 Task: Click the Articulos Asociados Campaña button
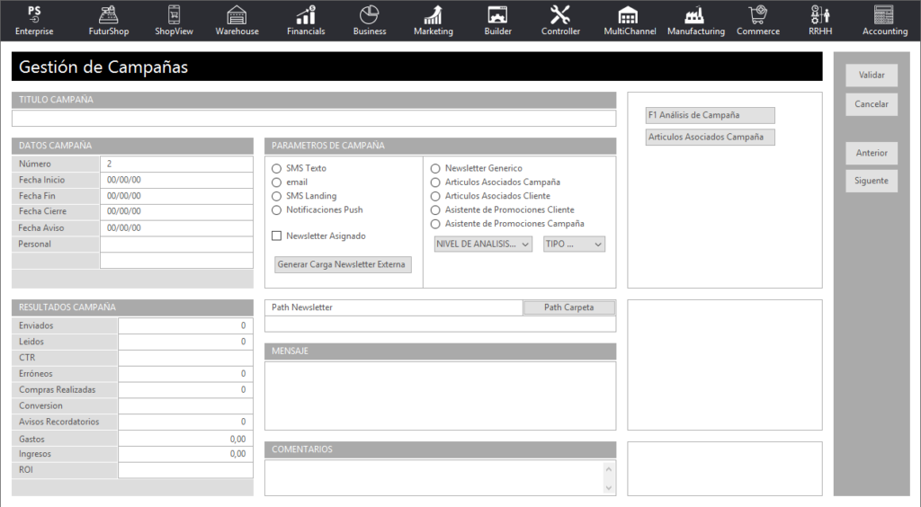(x=711, y=137)
